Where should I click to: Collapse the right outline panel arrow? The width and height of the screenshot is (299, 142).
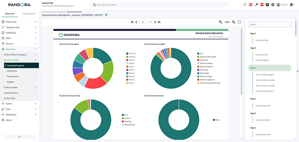pyautogui.click(x=297, y=71)
